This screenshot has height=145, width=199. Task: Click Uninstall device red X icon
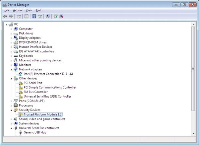click(62, 16)
